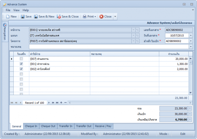
Task: Reset the department field with undo icon
Action: coord(137,36)
